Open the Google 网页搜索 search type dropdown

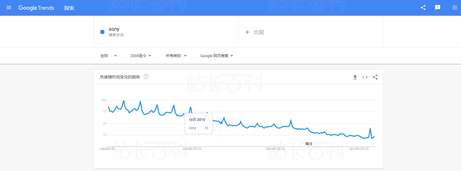click(217, 56)
